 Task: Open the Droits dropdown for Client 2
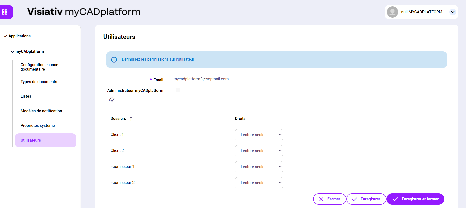tap(259, 151)
